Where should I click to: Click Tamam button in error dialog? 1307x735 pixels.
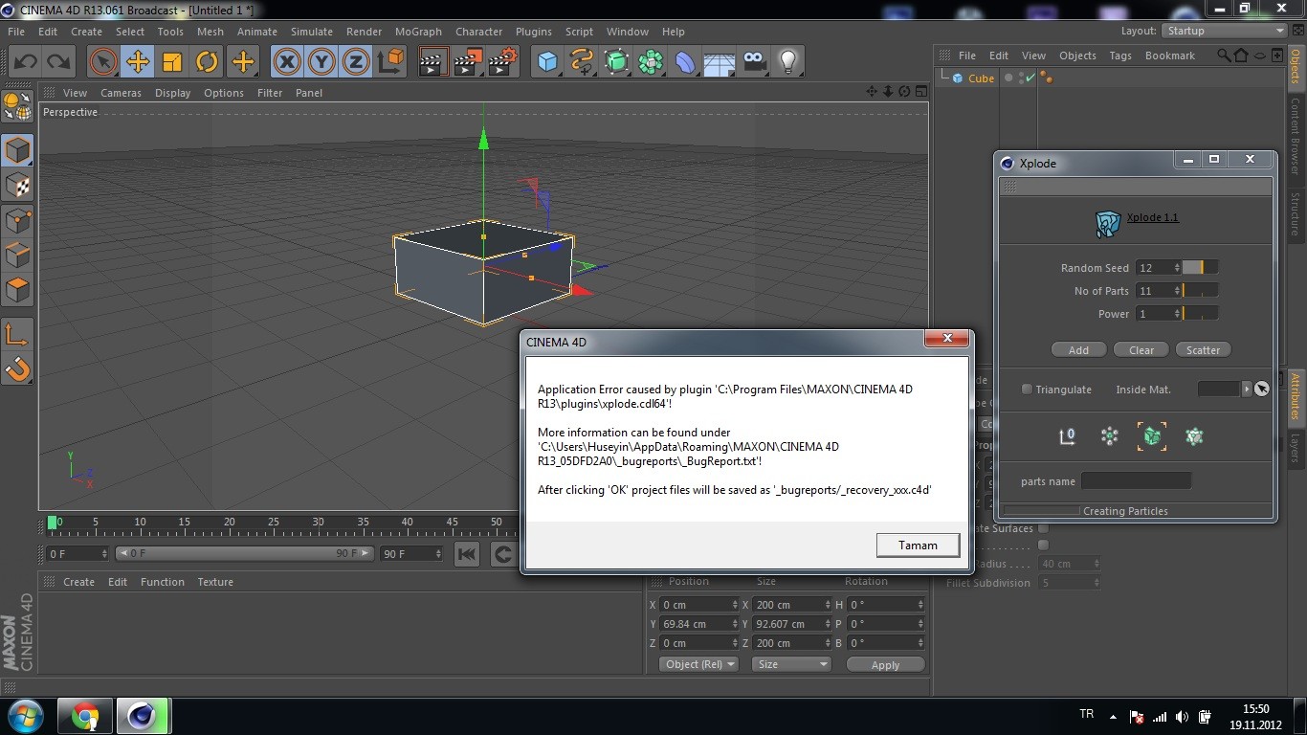[x=918, y=545]
